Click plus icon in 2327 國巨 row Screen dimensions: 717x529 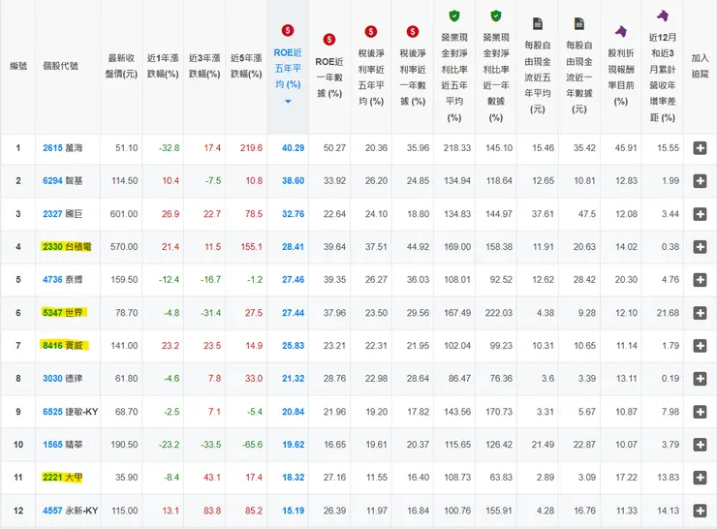(x=700, y=214)
